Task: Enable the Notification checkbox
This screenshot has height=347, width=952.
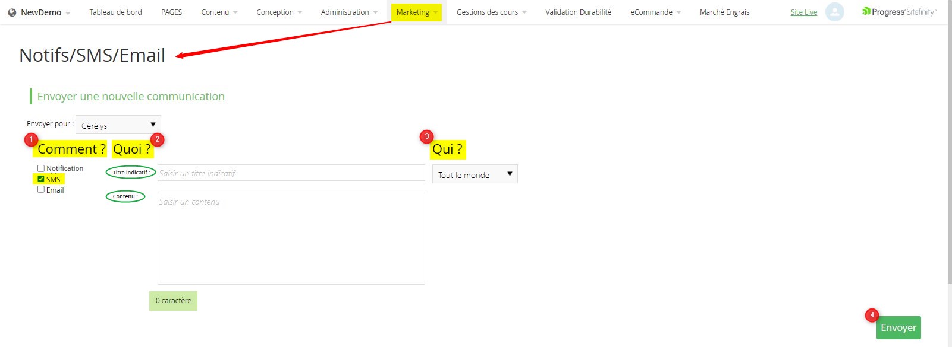Action: [x=41, y=168]
